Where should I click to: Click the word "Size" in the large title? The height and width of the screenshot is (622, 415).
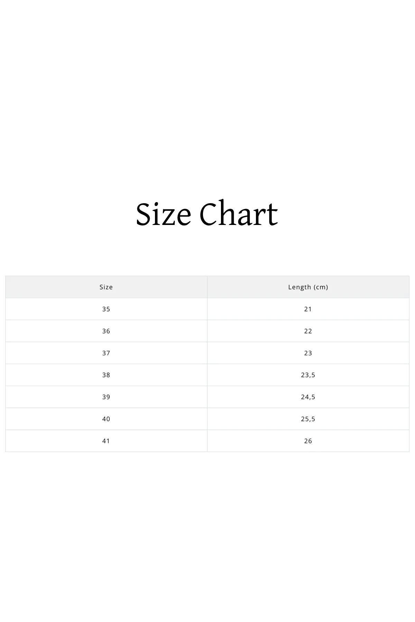pyautogui.click(x=163, y=214)
